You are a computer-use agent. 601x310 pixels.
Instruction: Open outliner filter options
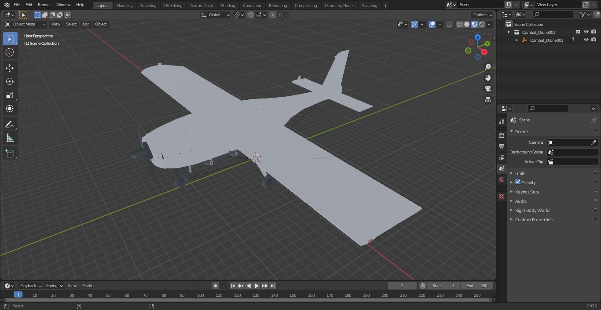tap(585, 15)
